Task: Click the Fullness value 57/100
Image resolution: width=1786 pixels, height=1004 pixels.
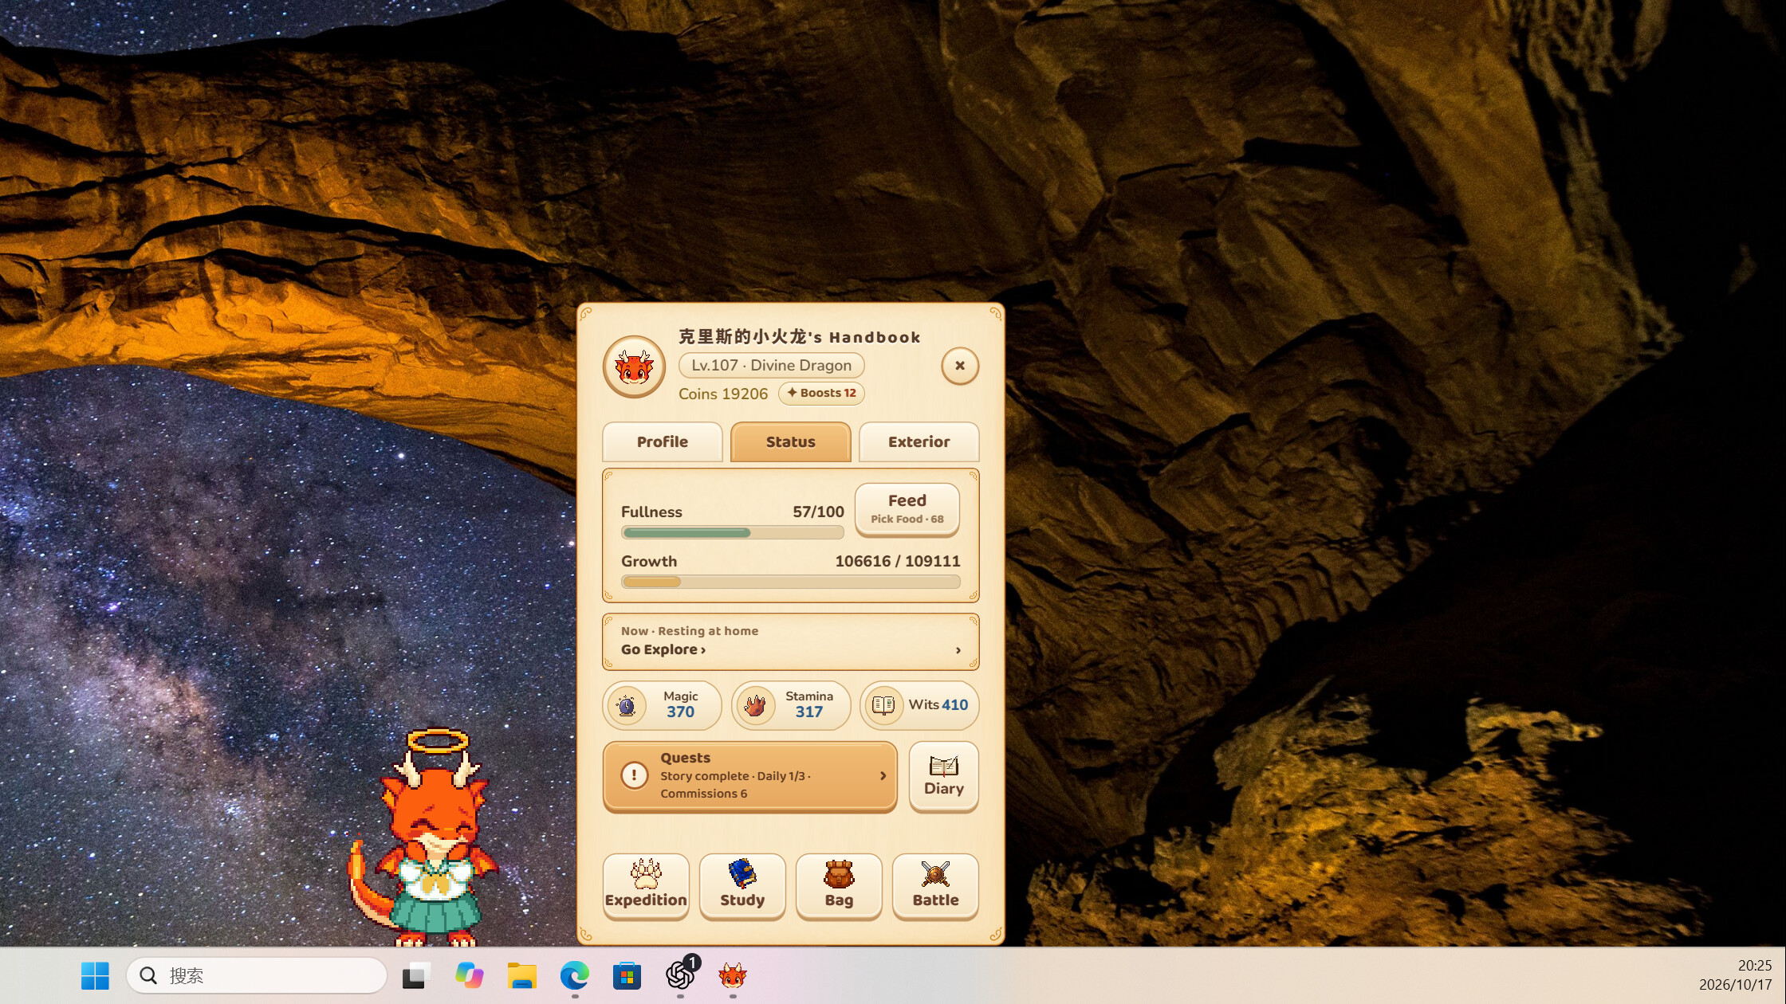Action: pos(818,512)
